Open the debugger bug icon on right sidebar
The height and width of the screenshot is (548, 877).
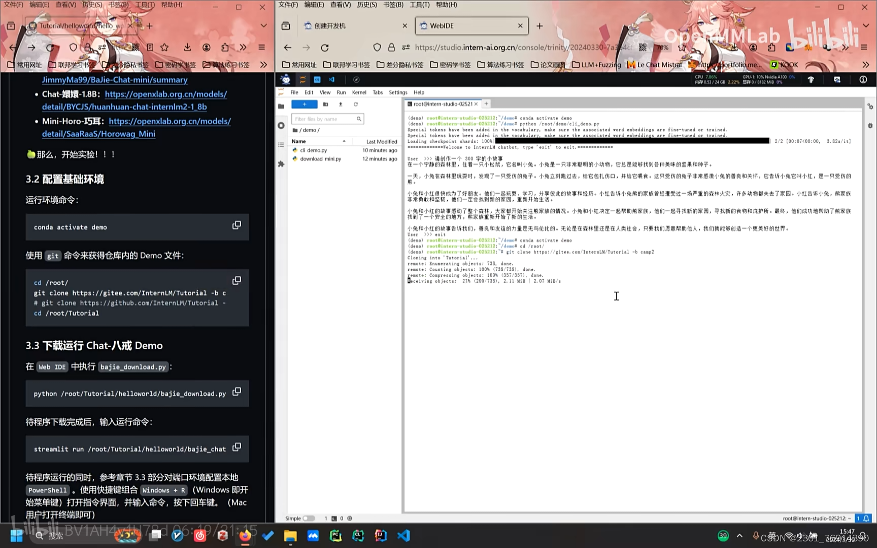[870, 125]
